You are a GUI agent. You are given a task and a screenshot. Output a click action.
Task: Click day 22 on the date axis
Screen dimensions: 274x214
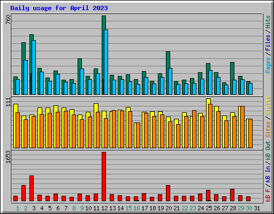point(185,208)
